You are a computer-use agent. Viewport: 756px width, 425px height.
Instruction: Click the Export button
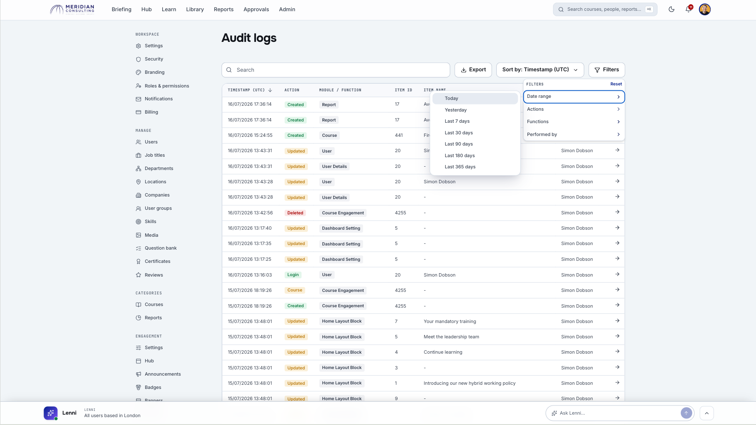coord(473,70)
